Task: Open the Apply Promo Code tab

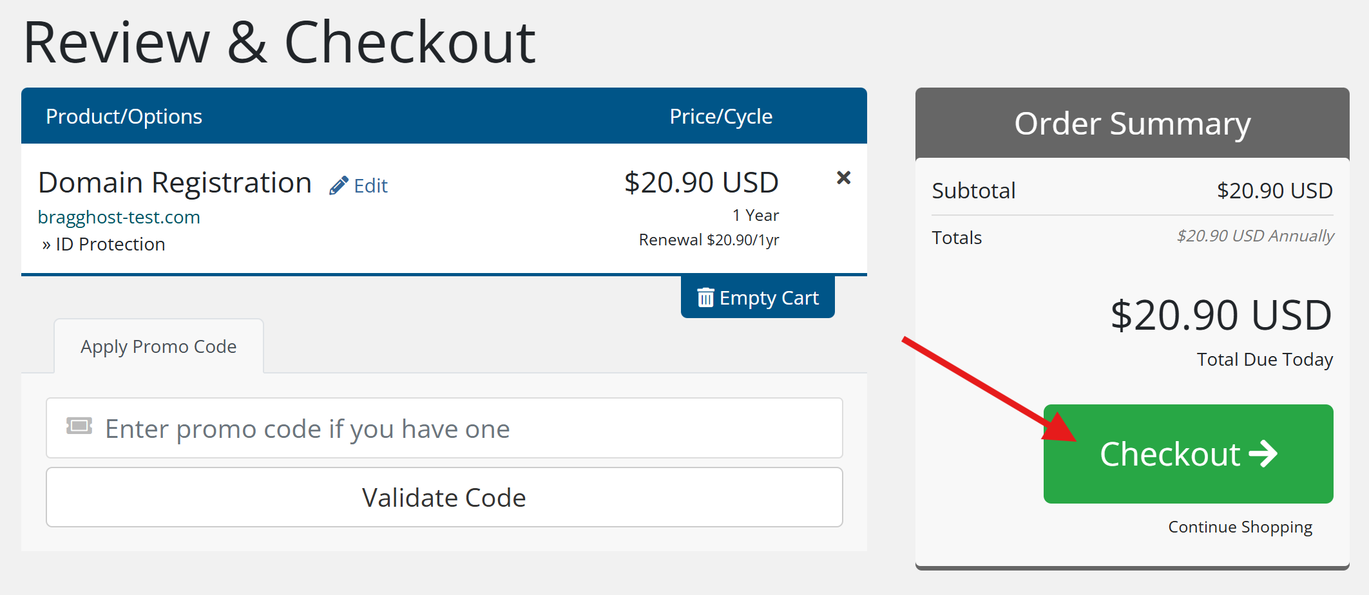Action: click(158, 346)
